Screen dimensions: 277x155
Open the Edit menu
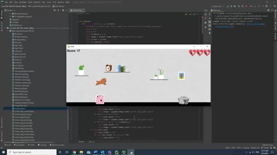tap(11, 2)
